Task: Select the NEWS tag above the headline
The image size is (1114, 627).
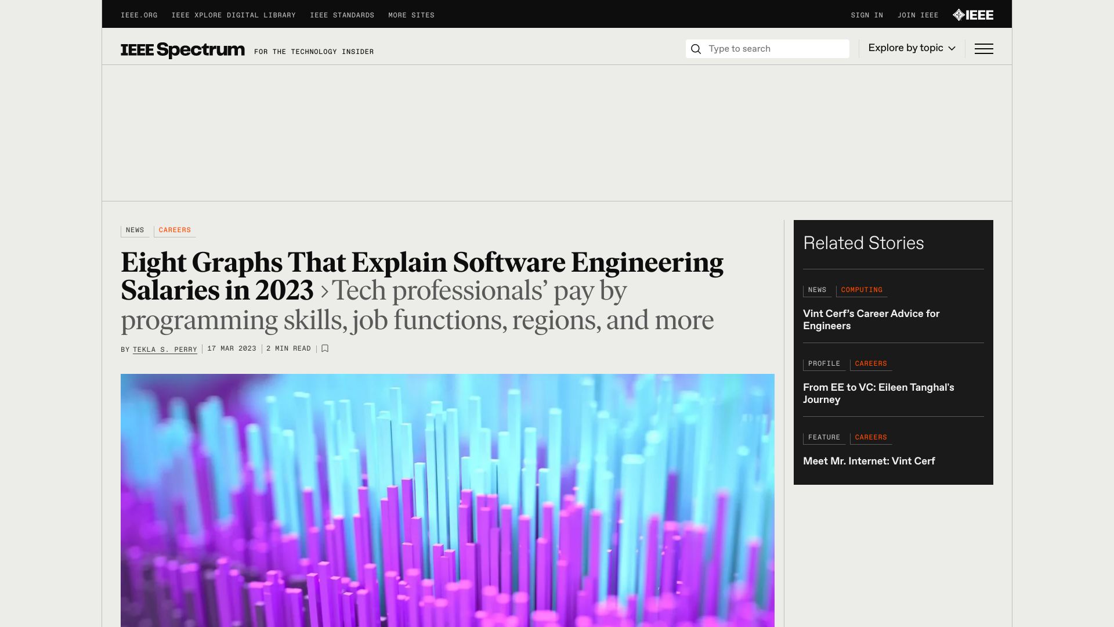Action: coord(135,230)
